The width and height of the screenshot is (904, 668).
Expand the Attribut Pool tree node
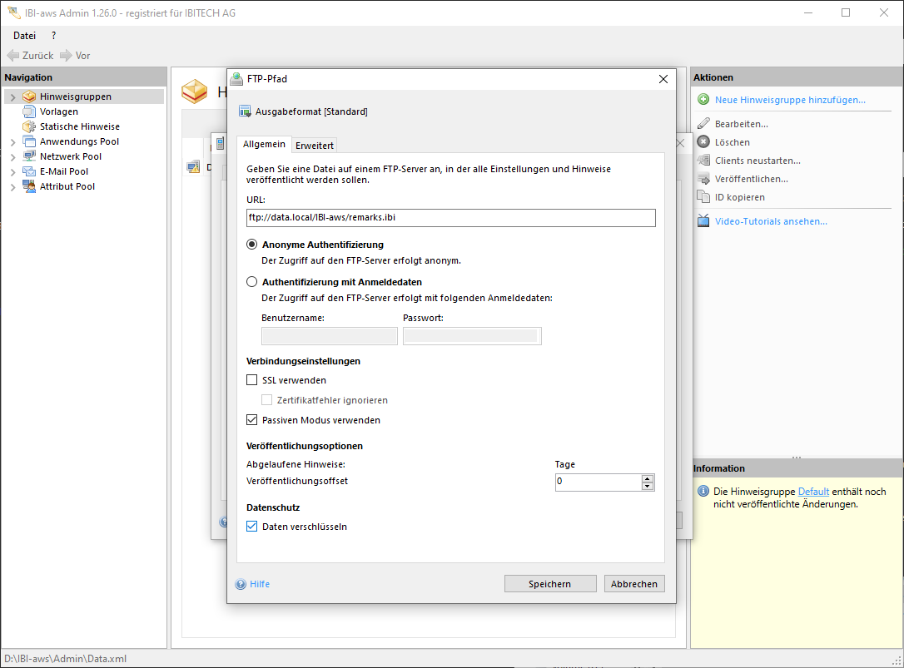pyautogui.click(x=13, y=187)
